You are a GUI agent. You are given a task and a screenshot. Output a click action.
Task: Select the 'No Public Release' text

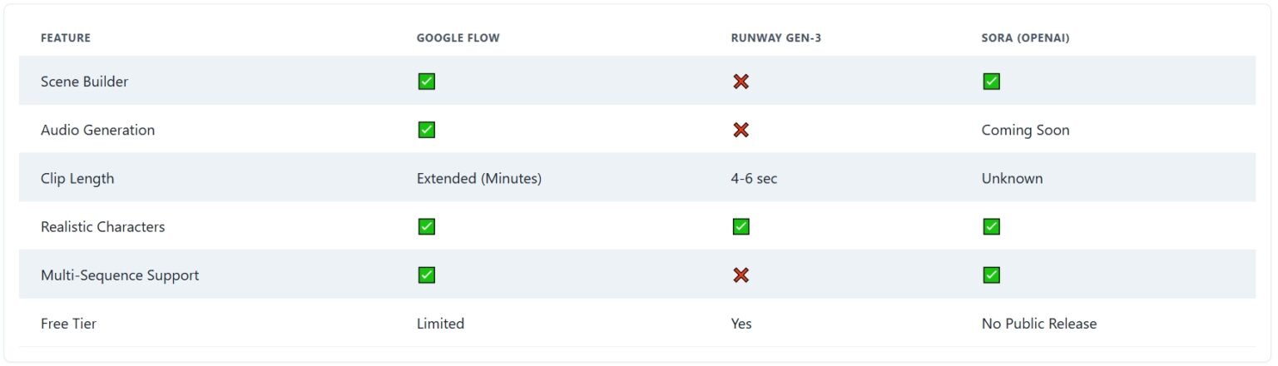1038,324
